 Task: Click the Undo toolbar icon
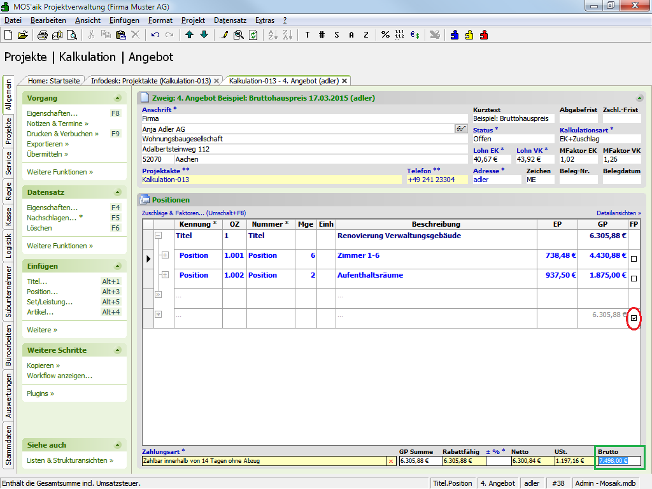(155, 35)
